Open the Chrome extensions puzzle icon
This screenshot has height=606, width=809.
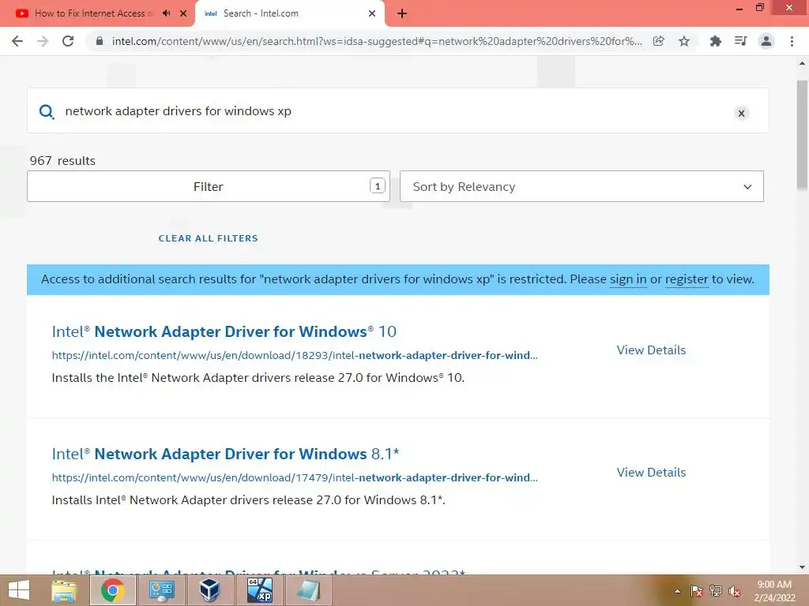point(715,41)
